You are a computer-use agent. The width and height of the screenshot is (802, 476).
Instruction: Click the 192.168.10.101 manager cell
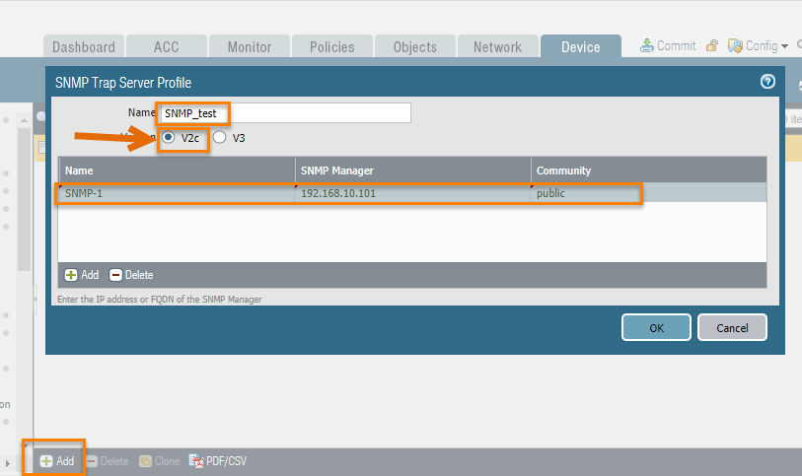pyautogui.click(x=412, y=193)
